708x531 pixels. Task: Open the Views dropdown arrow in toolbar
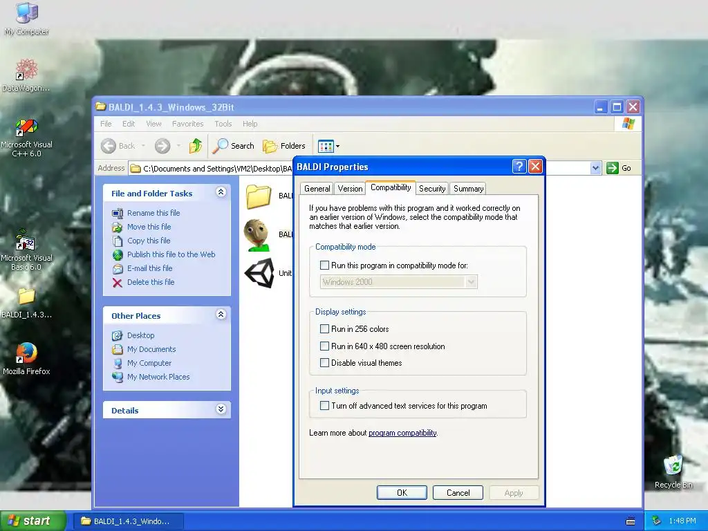[x=337, y=147]
